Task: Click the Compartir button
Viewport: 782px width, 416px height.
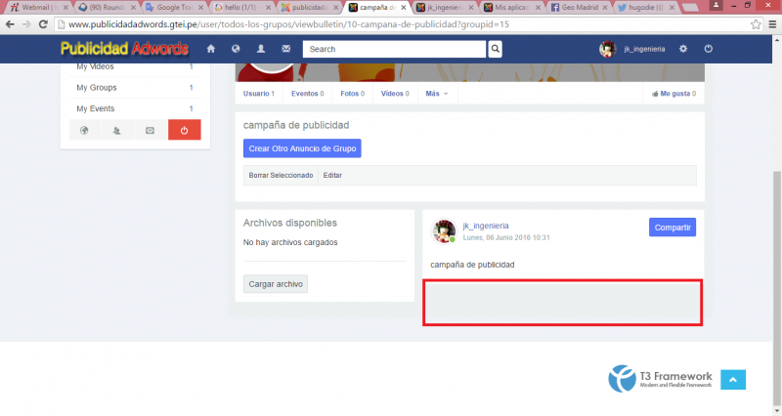Action: [x=673, y=228]
